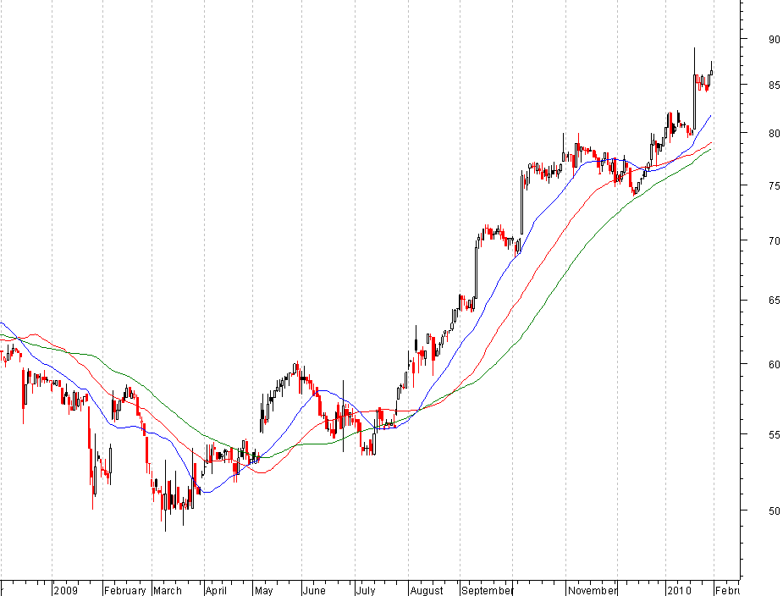Click the price label 90 on the right axis
The image size is (783, 596).
coord(774,39)
